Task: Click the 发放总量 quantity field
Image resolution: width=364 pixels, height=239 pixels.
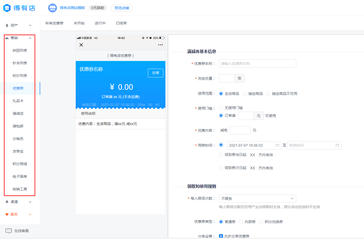Action: 227,78
